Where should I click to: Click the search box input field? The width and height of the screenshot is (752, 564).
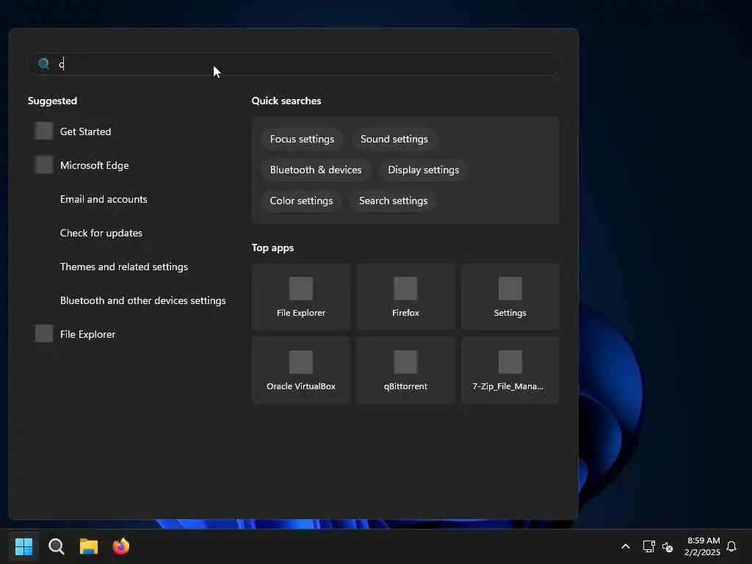[x=293, y=64]
